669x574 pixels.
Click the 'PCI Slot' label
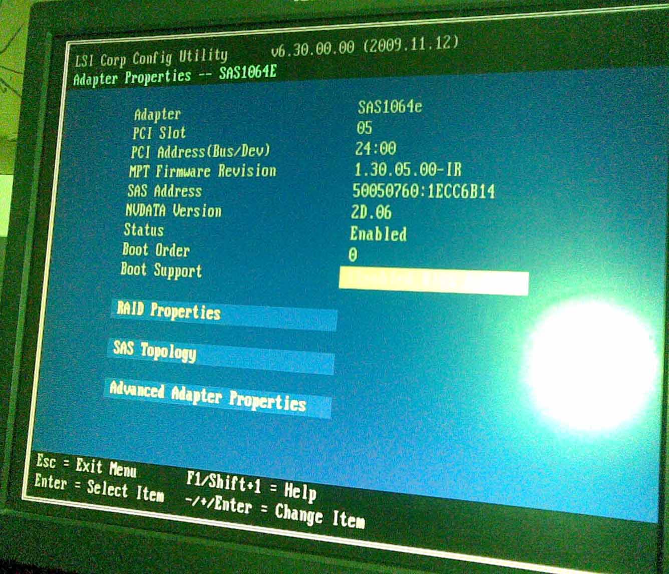pyautogui.click(x=159, y=133)
